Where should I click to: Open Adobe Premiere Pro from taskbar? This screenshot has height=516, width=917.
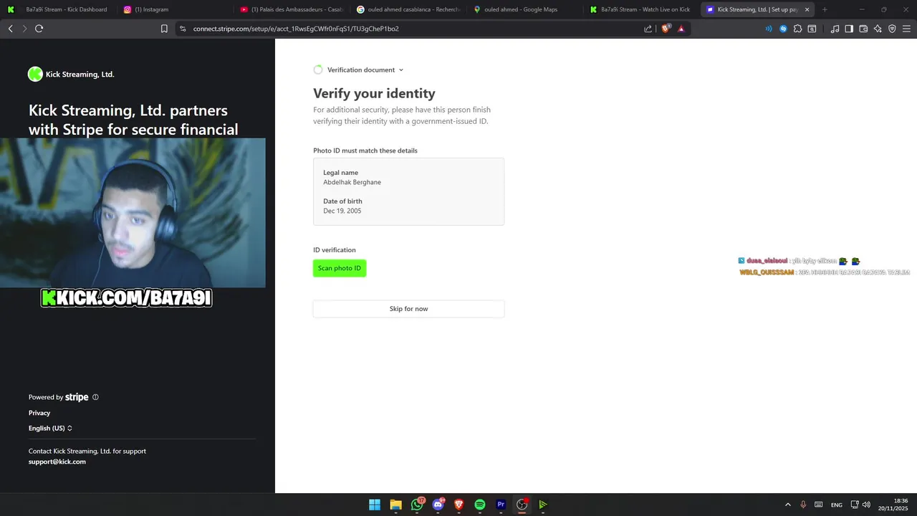[501, 505]
